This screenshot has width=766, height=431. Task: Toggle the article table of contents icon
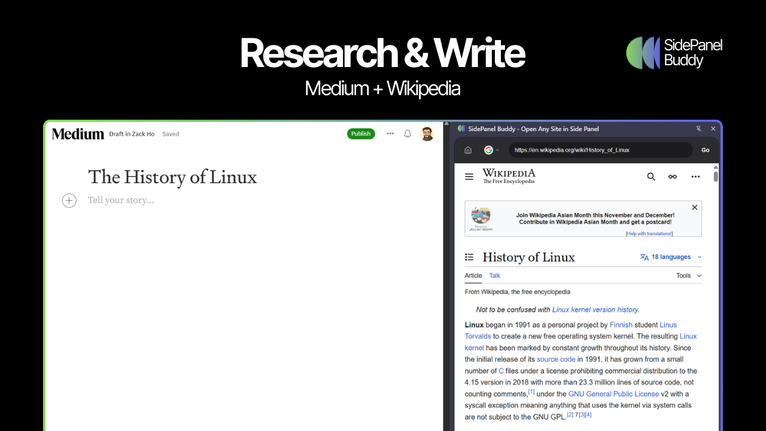coord(469,257)
